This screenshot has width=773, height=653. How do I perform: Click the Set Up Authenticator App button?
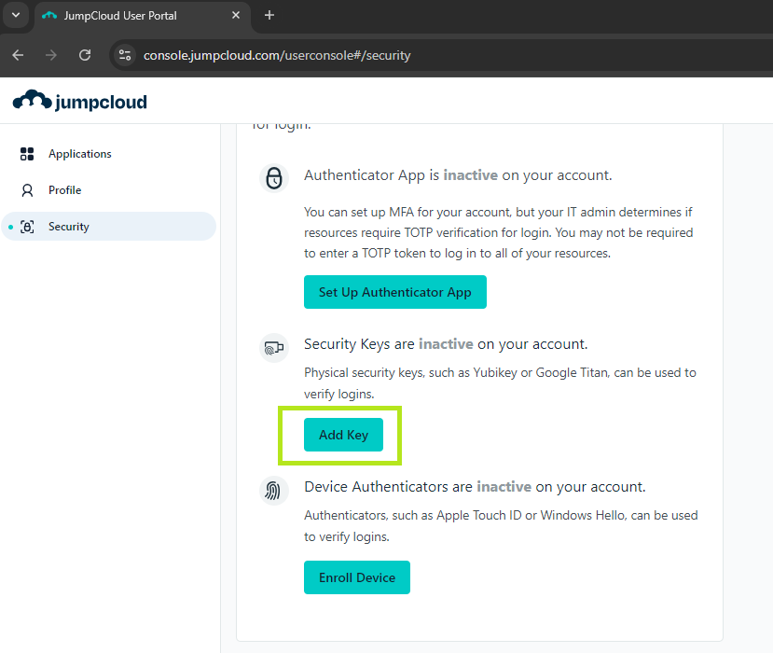tap(394, 292)
